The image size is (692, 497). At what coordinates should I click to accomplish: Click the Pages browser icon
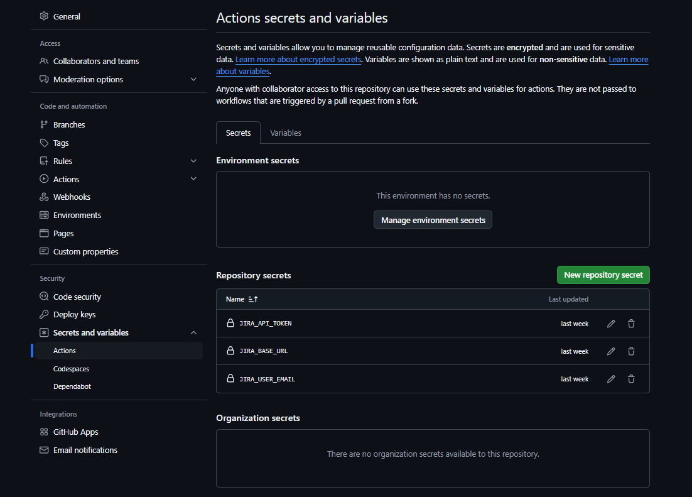(x=44, y=233)
